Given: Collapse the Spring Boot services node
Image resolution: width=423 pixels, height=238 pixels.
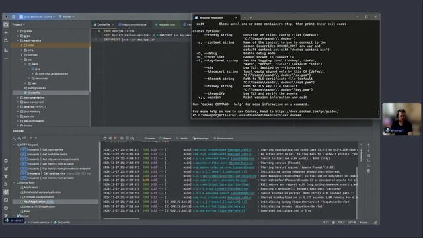Looking at the screenshot, I should pos(15,182).
